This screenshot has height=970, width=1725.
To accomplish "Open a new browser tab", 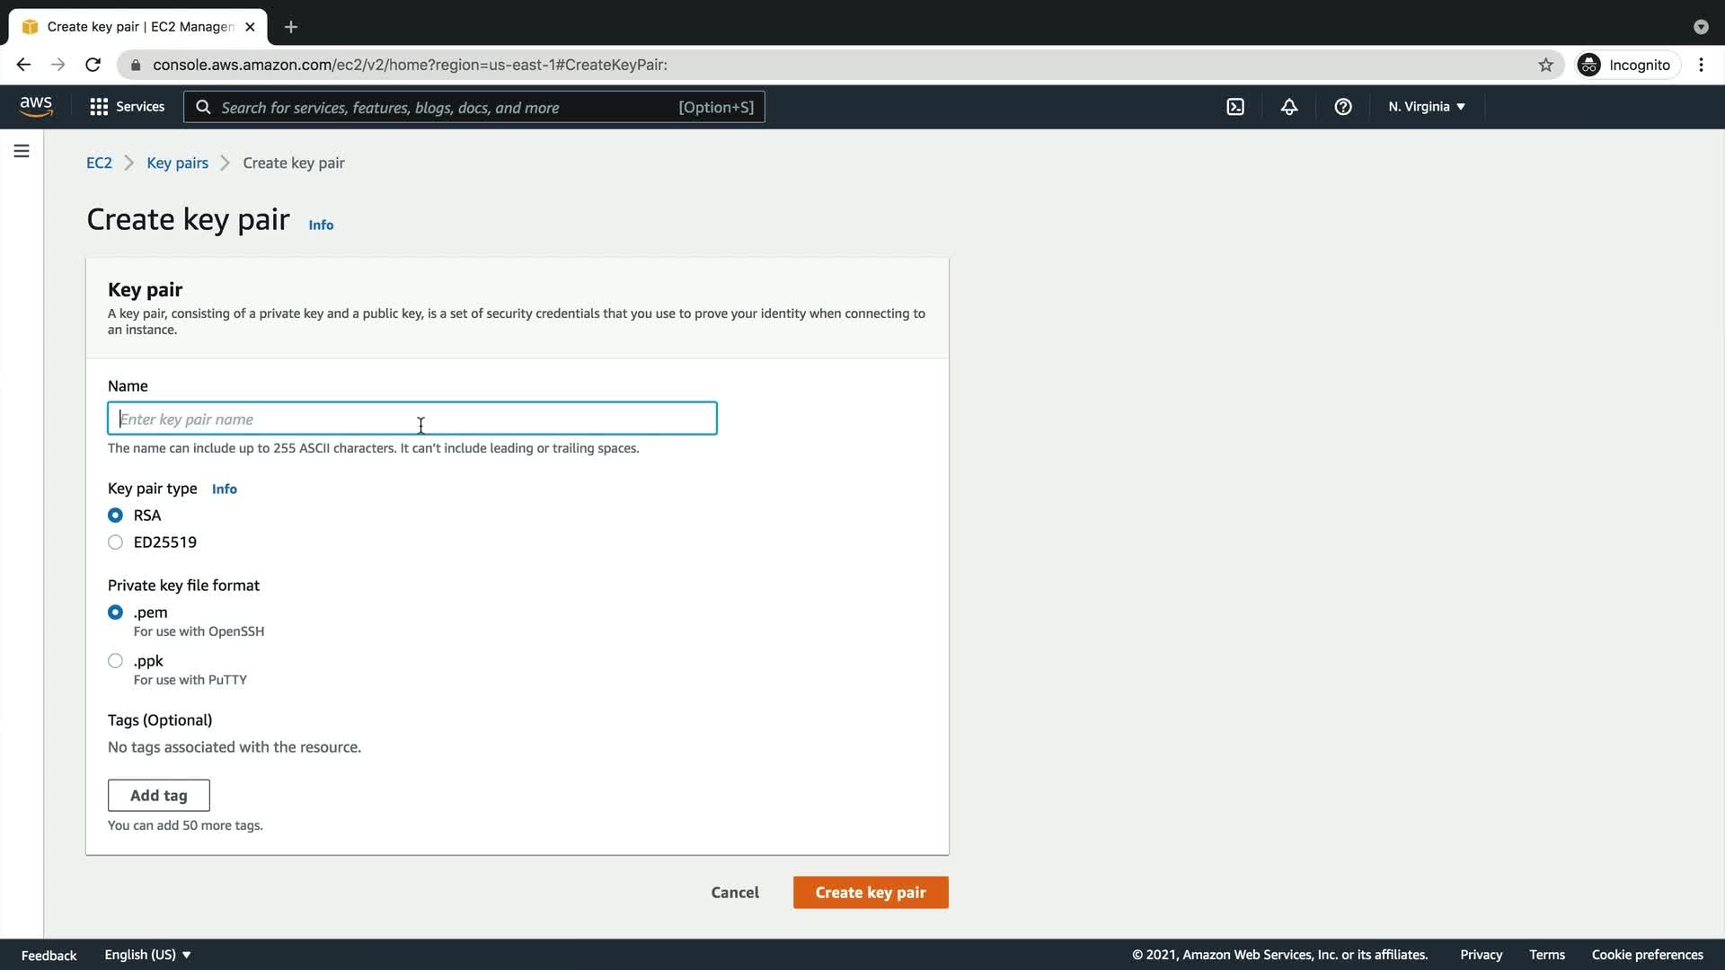I will 291,27.
